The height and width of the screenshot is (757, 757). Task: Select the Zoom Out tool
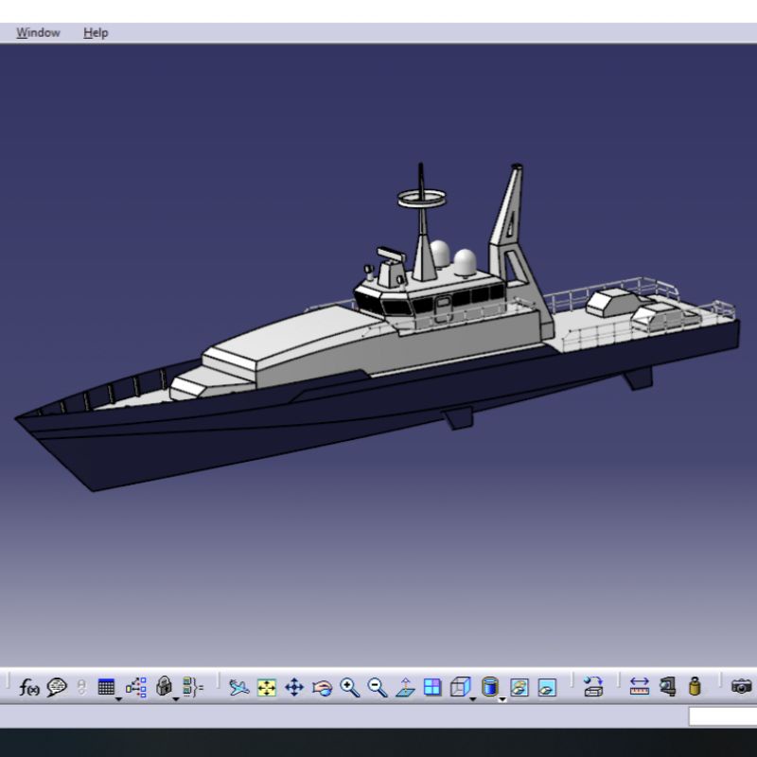[x=376, y=688]
